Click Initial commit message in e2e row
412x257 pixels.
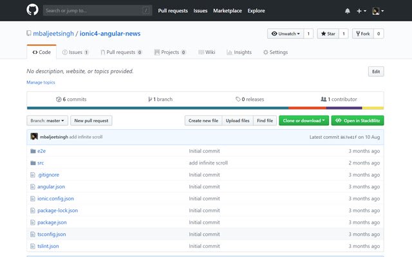pos(204,151)
